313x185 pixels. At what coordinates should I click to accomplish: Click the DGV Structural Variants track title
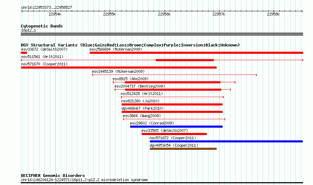130,45
